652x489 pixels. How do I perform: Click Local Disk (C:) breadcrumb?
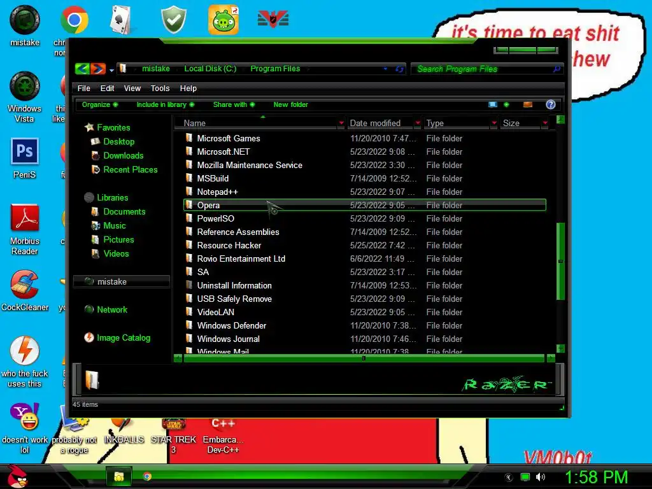pos(210,69)
